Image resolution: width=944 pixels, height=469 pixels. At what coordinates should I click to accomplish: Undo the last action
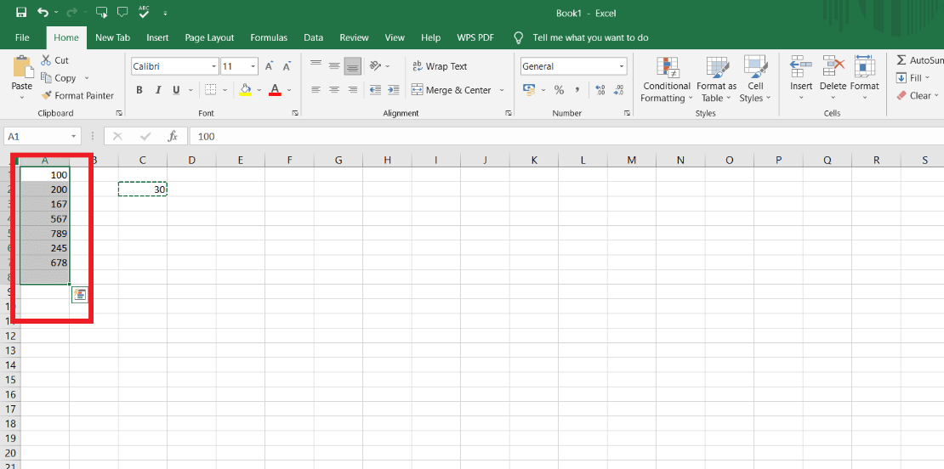(43, 13)
